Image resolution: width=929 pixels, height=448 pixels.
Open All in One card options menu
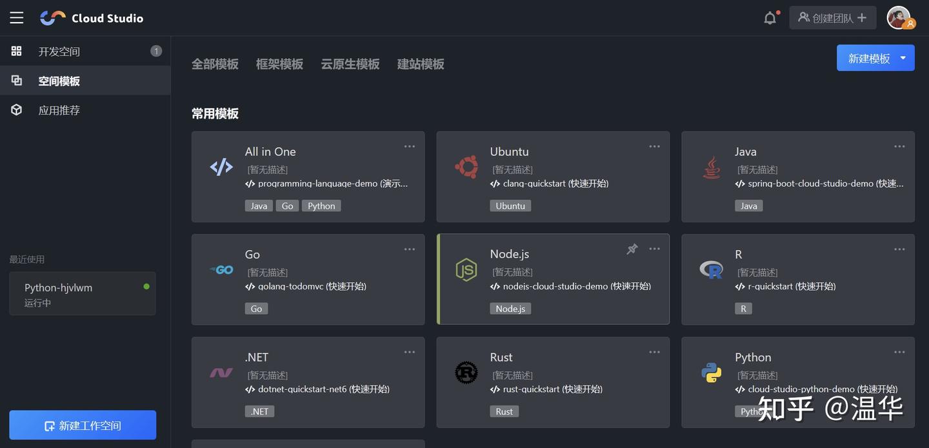tap(410, 146)
